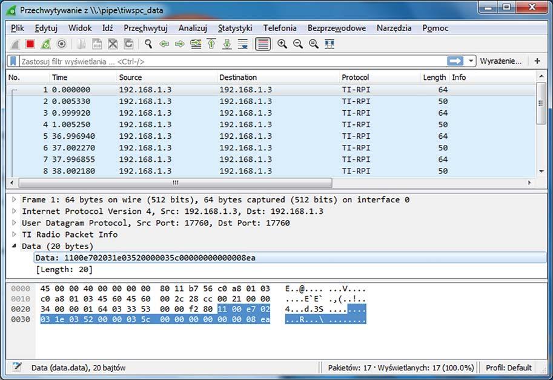Save this capture file icon

tap(97, 44)
